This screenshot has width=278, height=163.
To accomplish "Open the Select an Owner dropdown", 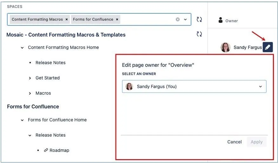I will [194, 86].
